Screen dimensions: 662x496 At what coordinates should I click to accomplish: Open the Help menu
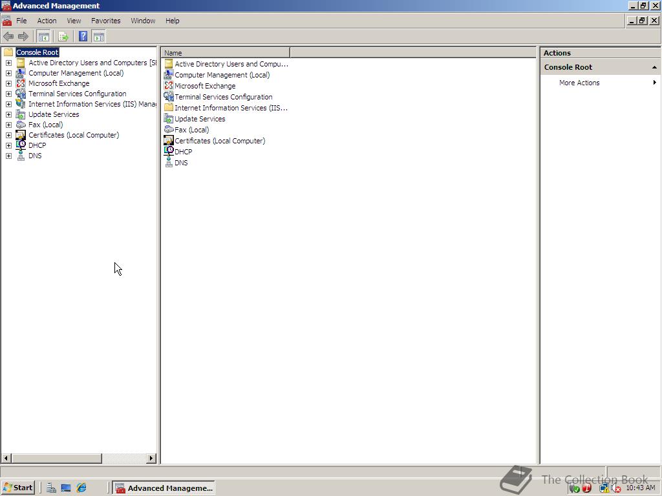pos(172,21)
